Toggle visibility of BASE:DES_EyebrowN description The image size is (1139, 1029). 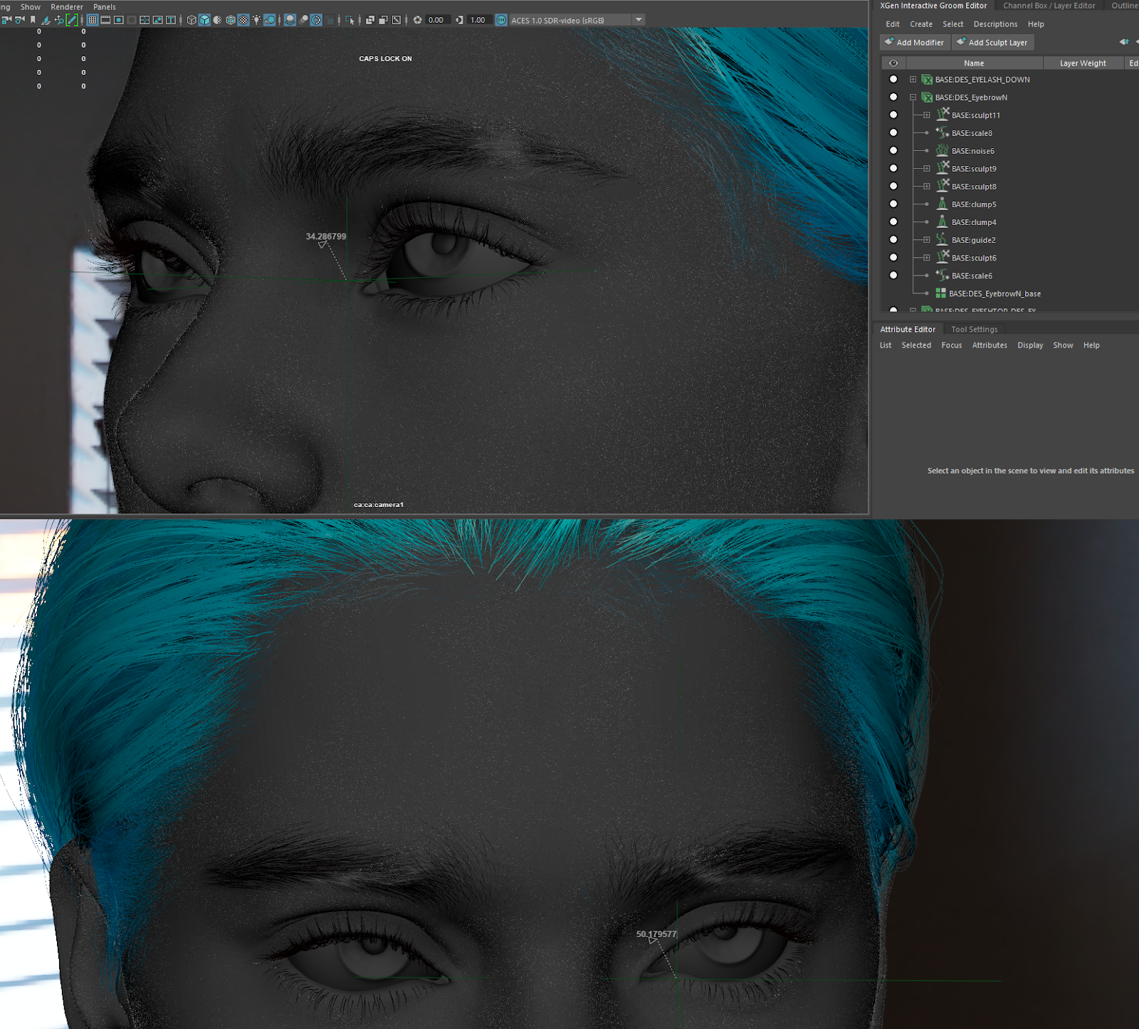pos(893,97)
